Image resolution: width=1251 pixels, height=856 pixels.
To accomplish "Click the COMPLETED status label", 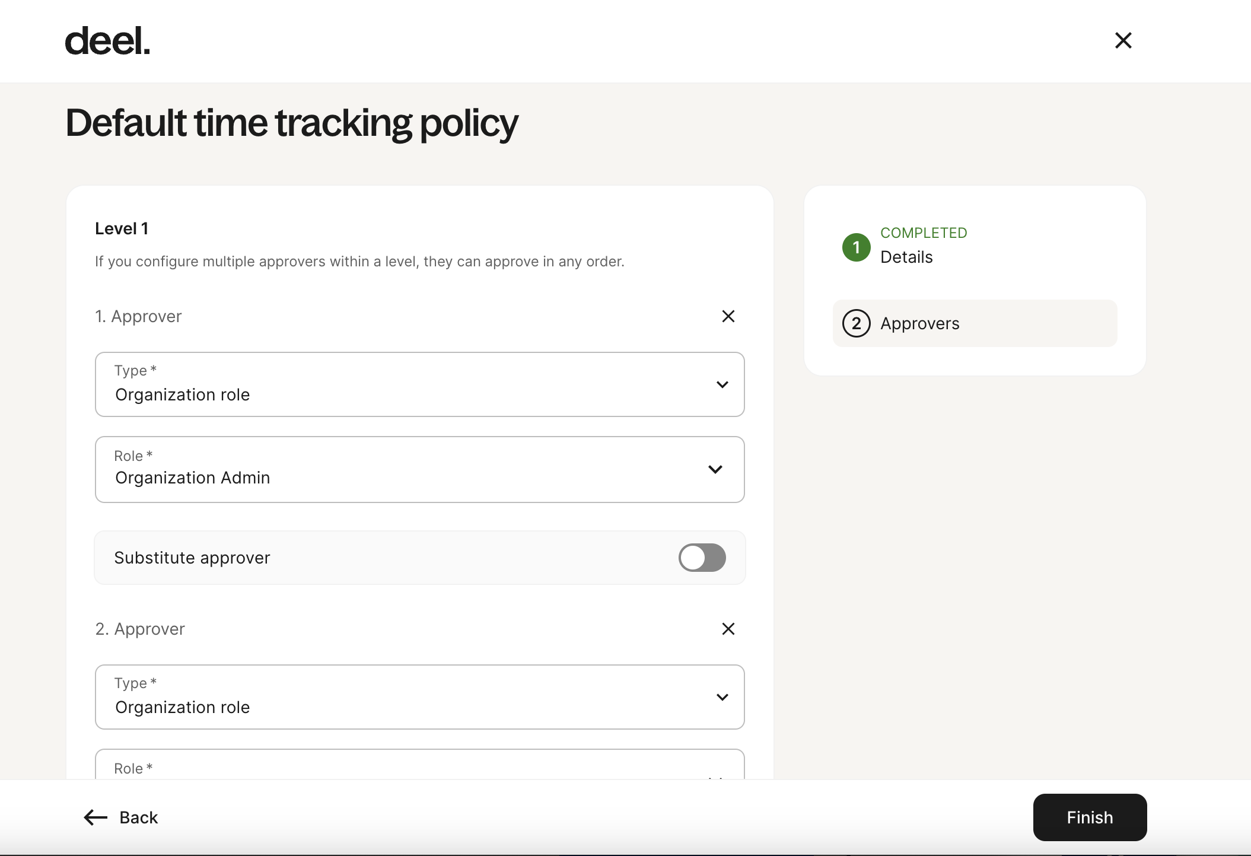I will (924, 233).
